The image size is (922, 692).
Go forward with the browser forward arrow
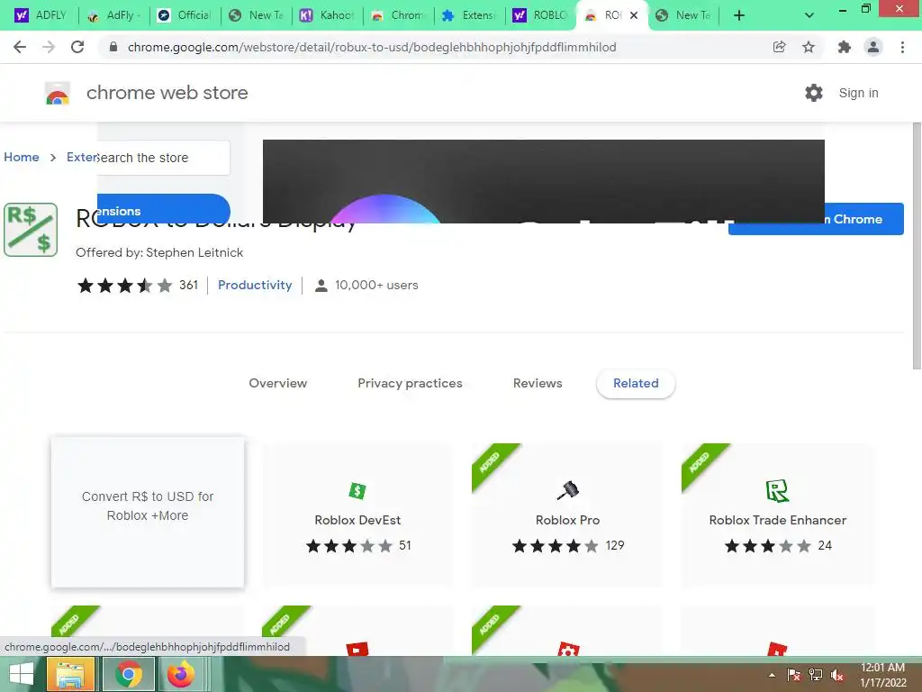49,47
